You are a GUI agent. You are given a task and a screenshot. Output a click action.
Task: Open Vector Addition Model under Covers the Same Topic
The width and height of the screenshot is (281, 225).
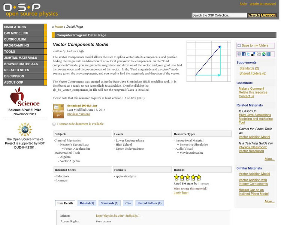[x=254, y=137]
